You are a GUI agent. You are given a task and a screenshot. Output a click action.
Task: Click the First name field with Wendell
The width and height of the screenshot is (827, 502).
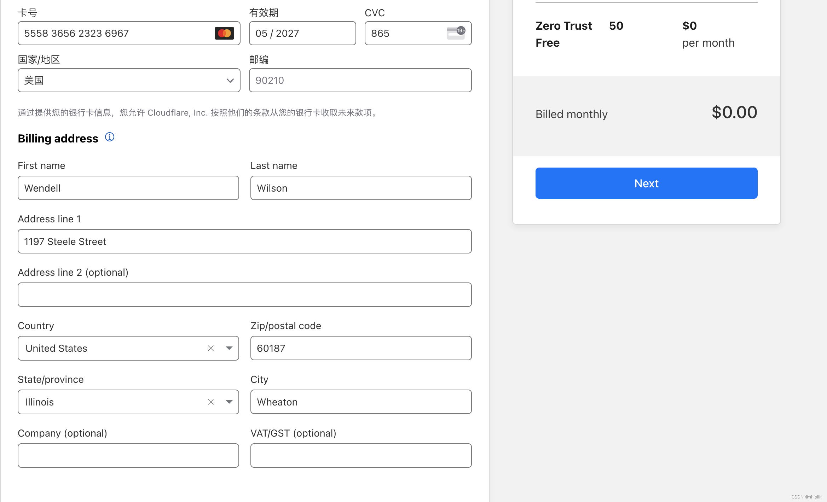point(128,188)
